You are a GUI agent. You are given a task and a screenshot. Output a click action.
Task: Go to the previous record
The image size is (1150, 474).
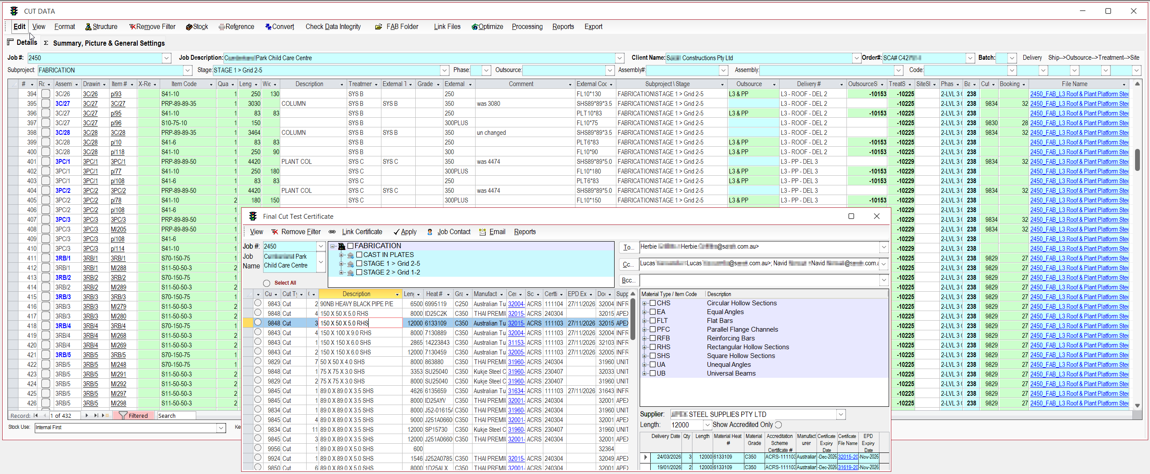[x=44, y=416]
